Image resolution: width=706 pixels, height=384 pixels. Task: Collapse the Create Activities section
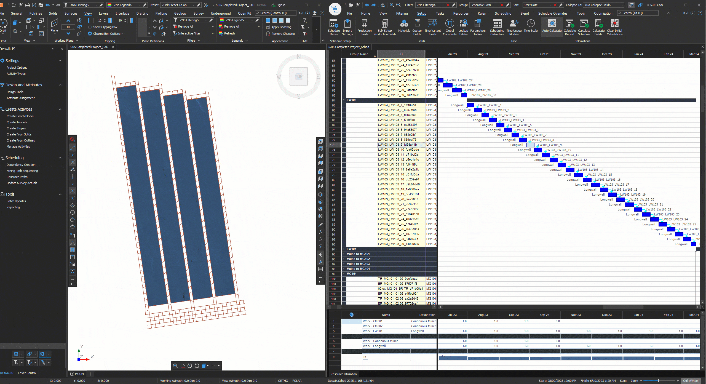60,109
